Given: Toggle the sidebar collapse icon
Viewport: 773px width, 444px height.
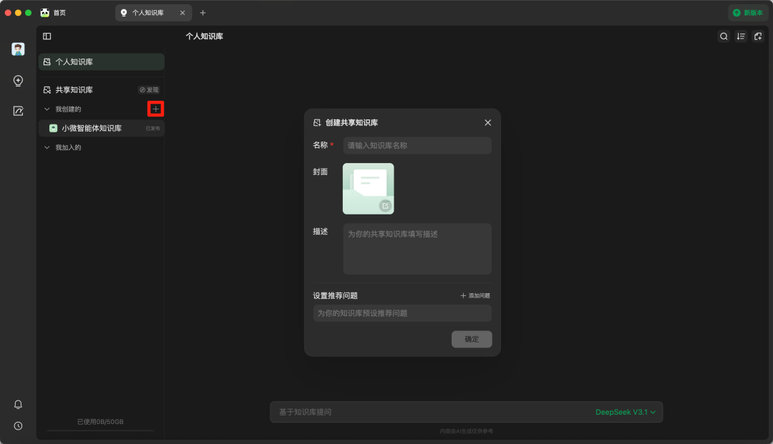Looking at the screenshot, I should [x=47, y=36].
